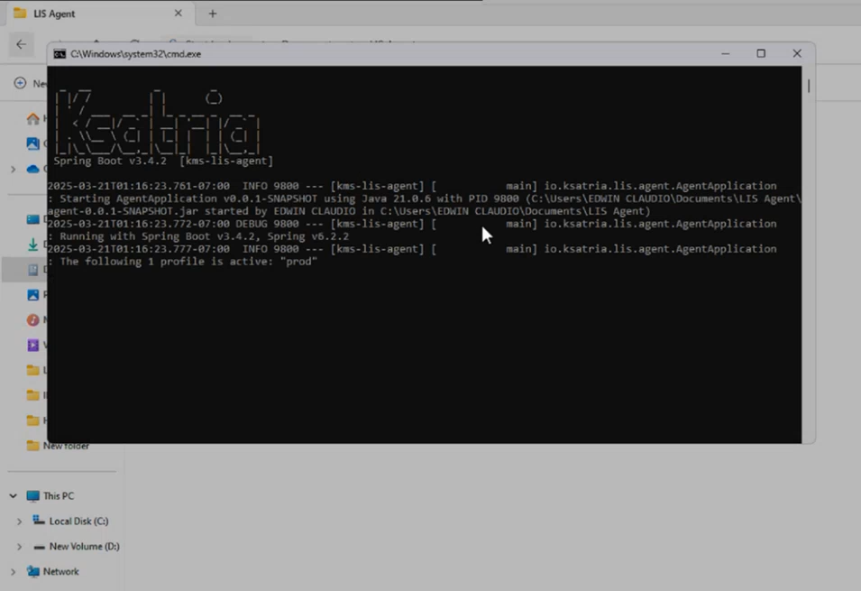Image resolution: width=861 pixels, height=591 pixels.
Task: Expand the Local Disk (C:) node
Action: click(19, 522)
